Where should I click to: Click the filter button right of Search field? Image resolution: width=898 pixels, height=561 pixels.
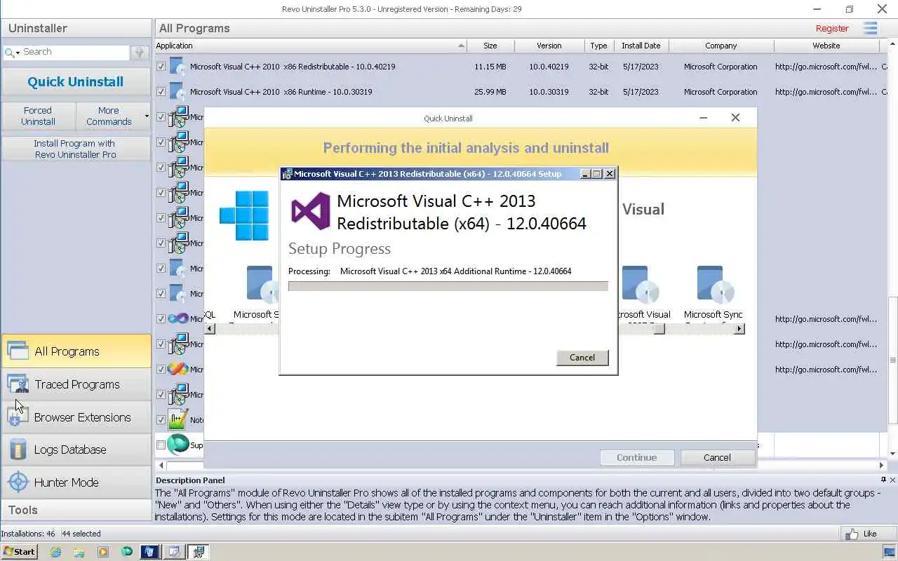point(139,52)
